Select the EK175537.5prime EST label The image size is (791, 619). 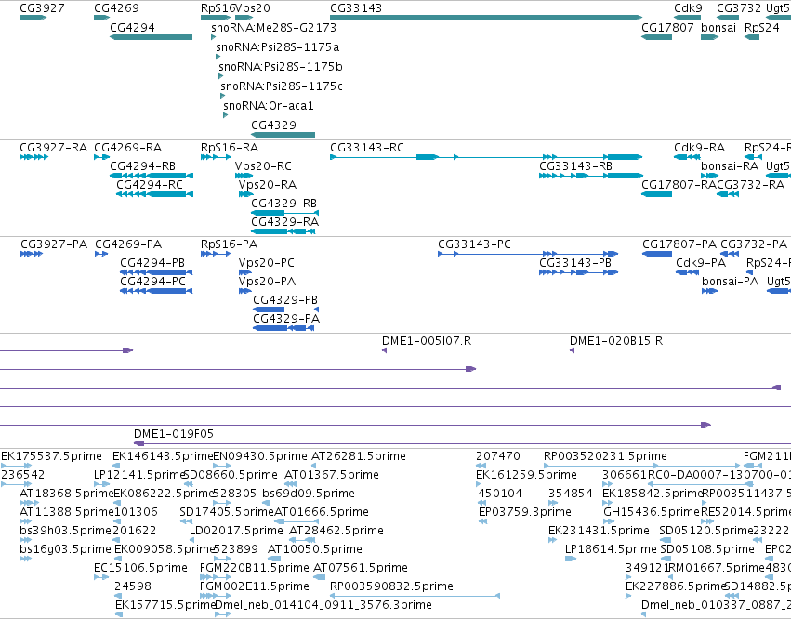(x=51, y=456)
